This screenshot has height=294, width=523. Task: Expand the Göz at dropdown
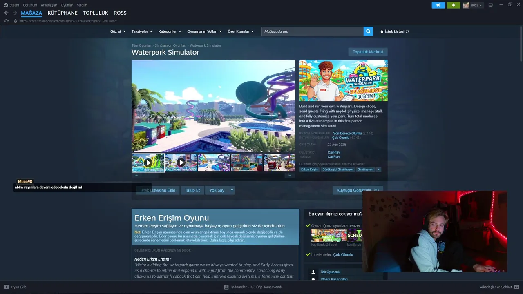(x=117, y=31)
